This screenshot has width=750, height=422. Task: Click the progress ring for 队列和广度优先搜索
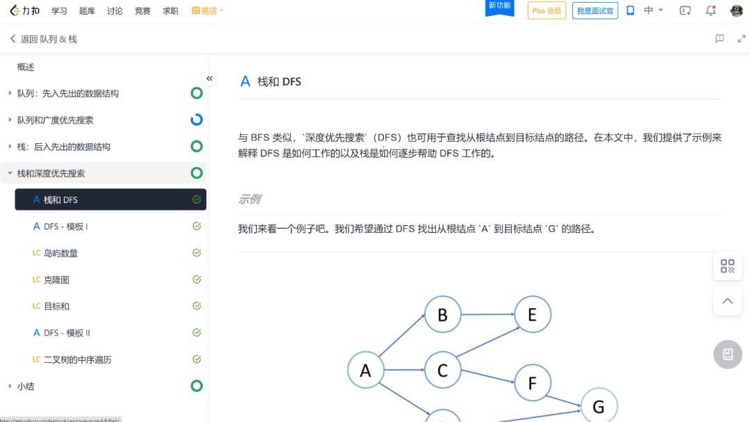[x=197, y=120]
